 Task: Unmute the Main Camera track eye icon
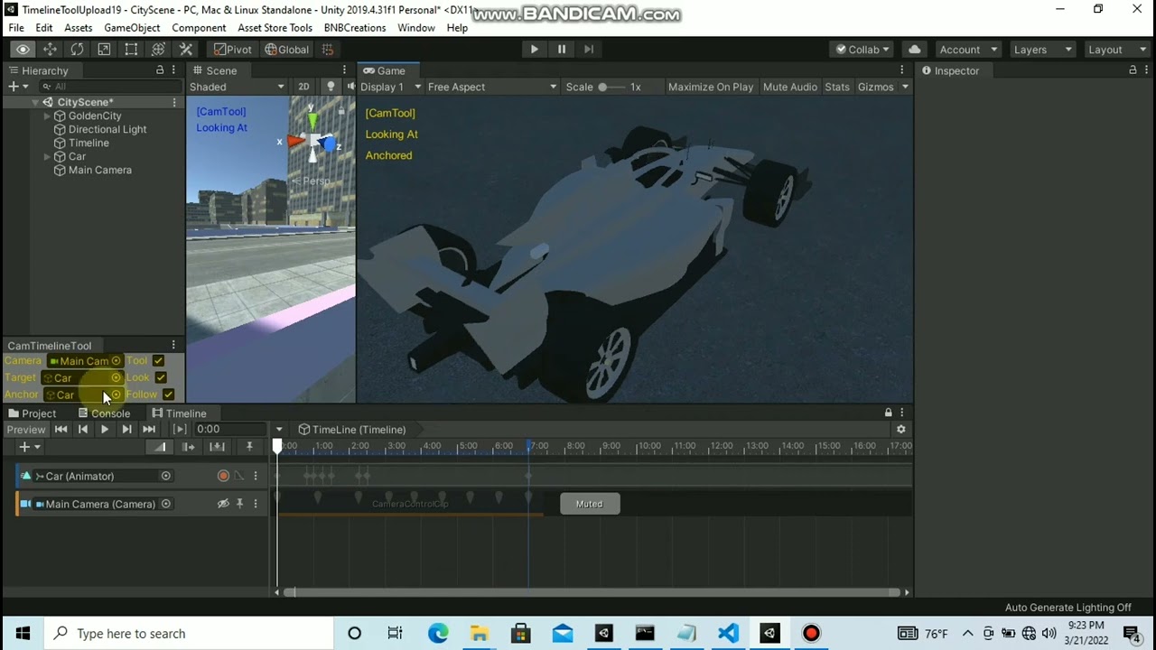(x=223, y=504)
